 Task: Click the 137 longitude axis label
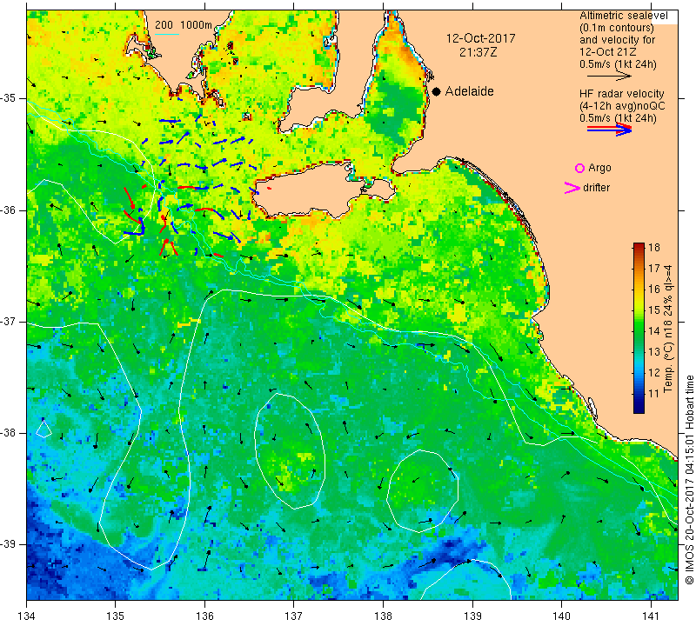coord(293,616)
